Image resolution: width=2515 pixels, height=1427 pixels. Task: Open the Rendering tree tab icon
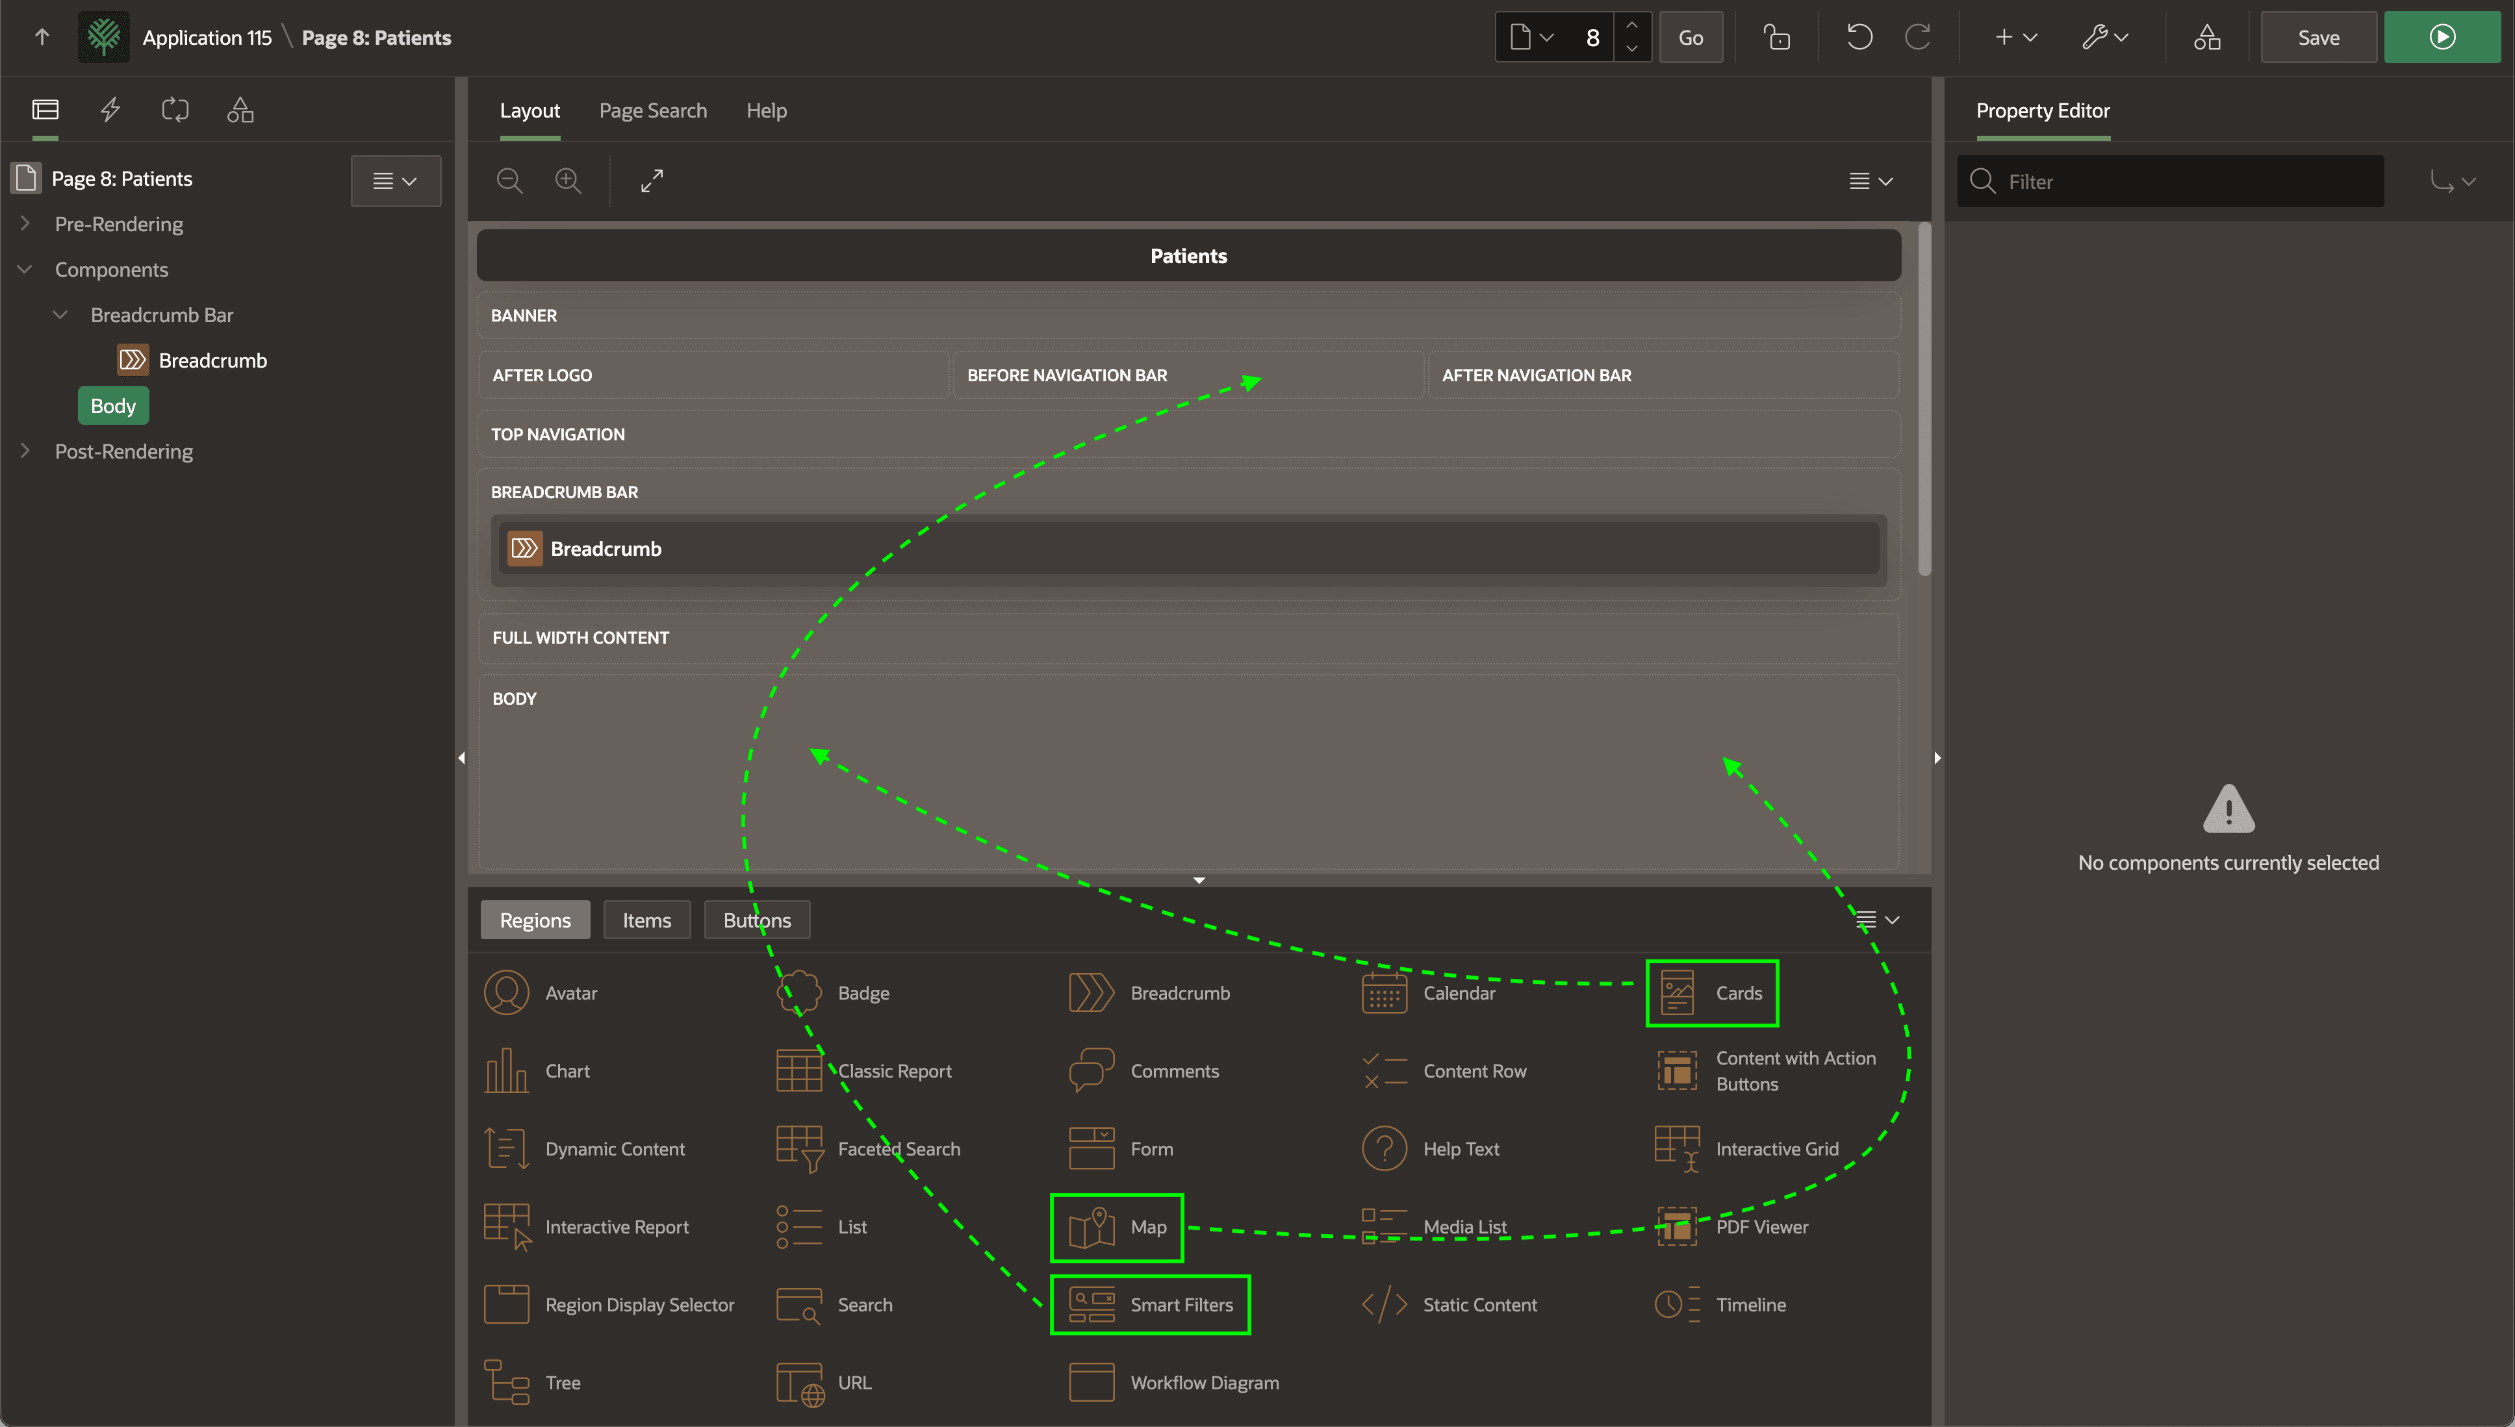click(45, 110)
